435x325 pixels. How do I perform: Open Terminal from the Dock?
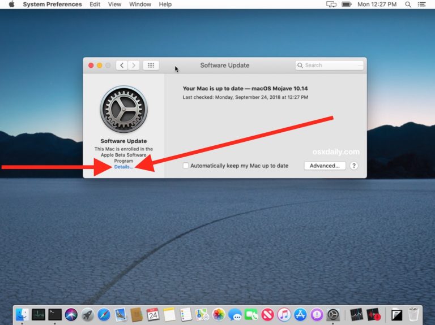[55, 315]
